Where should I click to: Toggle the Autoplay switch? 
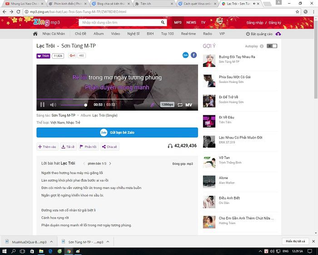(272, 46)
